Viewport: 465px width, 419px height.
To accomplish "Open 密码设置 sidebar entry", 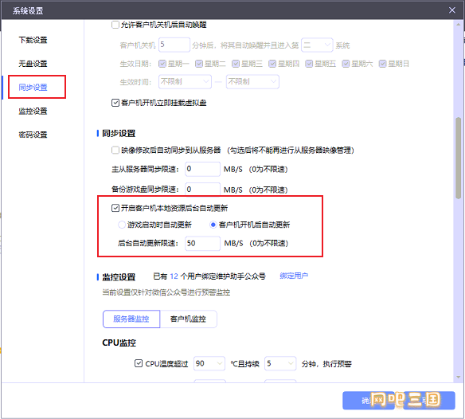I will 33,135.
